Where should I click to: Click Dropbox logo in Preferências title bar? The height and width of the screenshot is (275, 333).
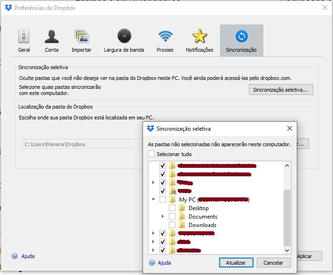pos(8,8)
